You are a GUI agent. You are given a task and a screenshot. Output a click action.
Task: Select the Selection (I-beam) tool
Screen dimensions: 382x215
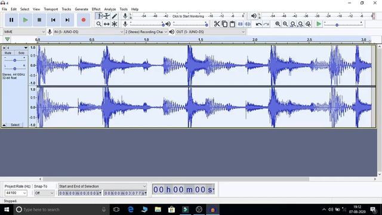pos(99,16)
